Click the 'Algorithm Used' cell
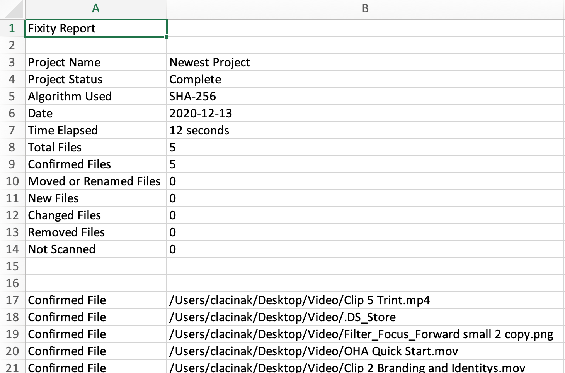 coord(96,96)
